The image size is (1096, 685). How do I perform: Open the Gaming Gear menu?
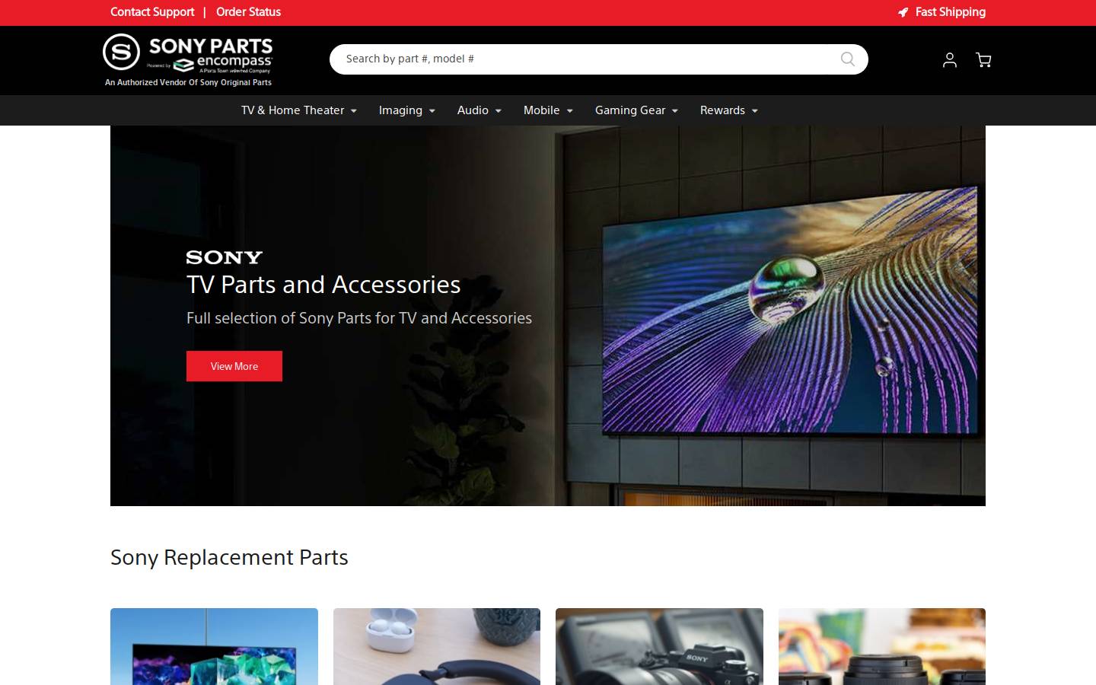(x=636, y=110)
